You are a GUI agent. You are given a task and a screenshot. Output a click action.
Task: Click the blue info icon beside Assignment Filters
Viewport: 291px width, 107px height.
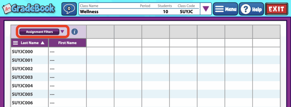pos(75,32)
